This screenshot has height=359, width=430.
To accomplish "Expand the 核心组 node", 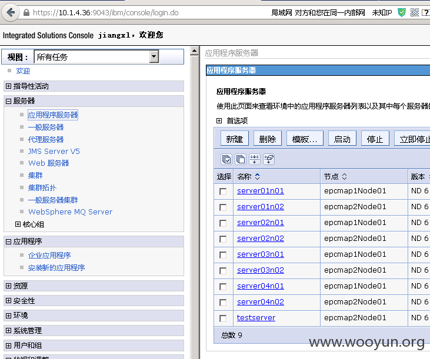I will coord(18,224).
